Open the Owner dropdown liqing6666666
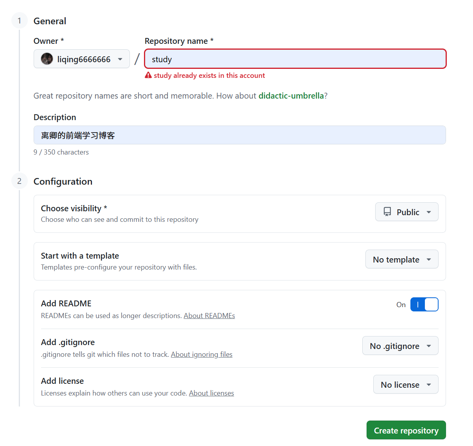The height and width of the screenshot is (446, 473). pyautogui.click(x=81, y=59)
